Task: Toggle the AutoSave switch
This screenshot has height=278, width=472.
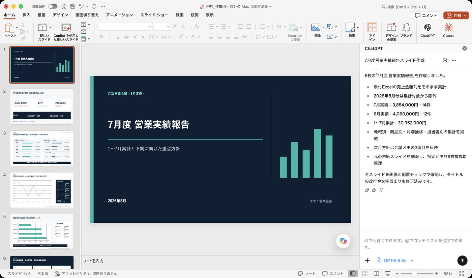Action: (53, 6)
